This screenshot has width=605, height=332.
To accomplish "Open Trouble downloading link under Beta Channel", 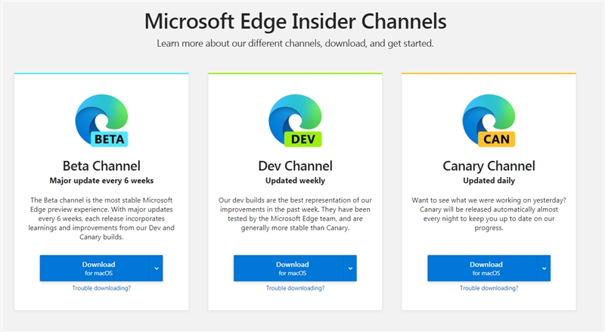I will point(101,288).
